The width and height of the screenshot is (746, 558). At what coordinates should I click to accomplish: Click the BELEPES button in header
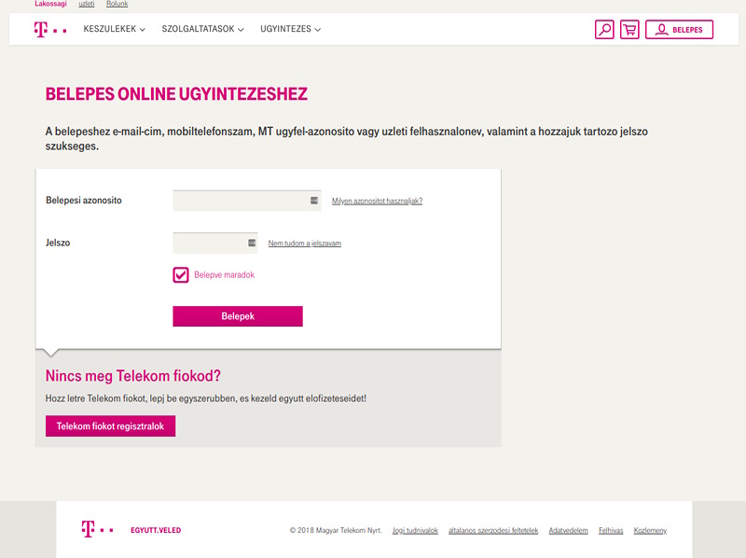[679, 30]
